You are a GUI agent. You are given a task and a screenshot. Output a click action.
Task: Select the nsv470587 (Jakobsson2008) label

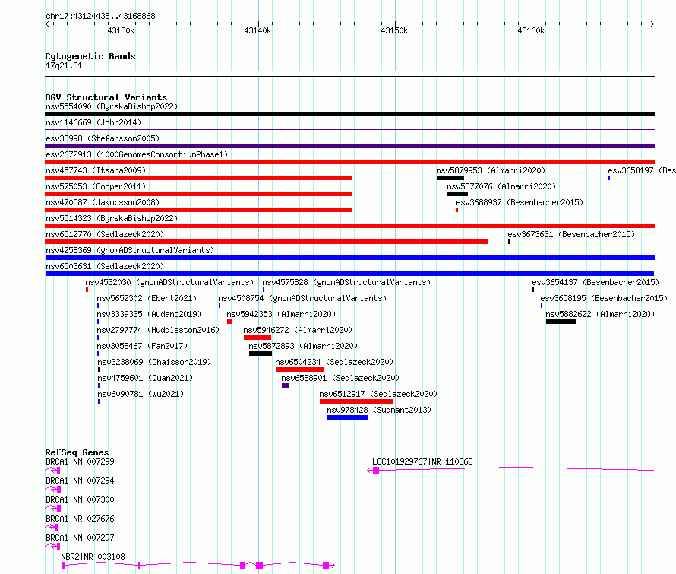pyautogui.click(x=103, y=202)
